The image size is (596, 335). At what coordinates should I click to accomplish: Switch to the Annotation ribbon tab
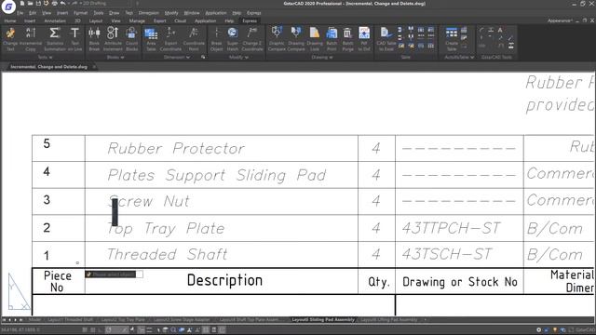coord(55,20)
